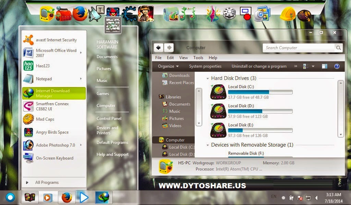351x205 pixels.
Task: Open the Tools menu
Action: tap(198, 57)
